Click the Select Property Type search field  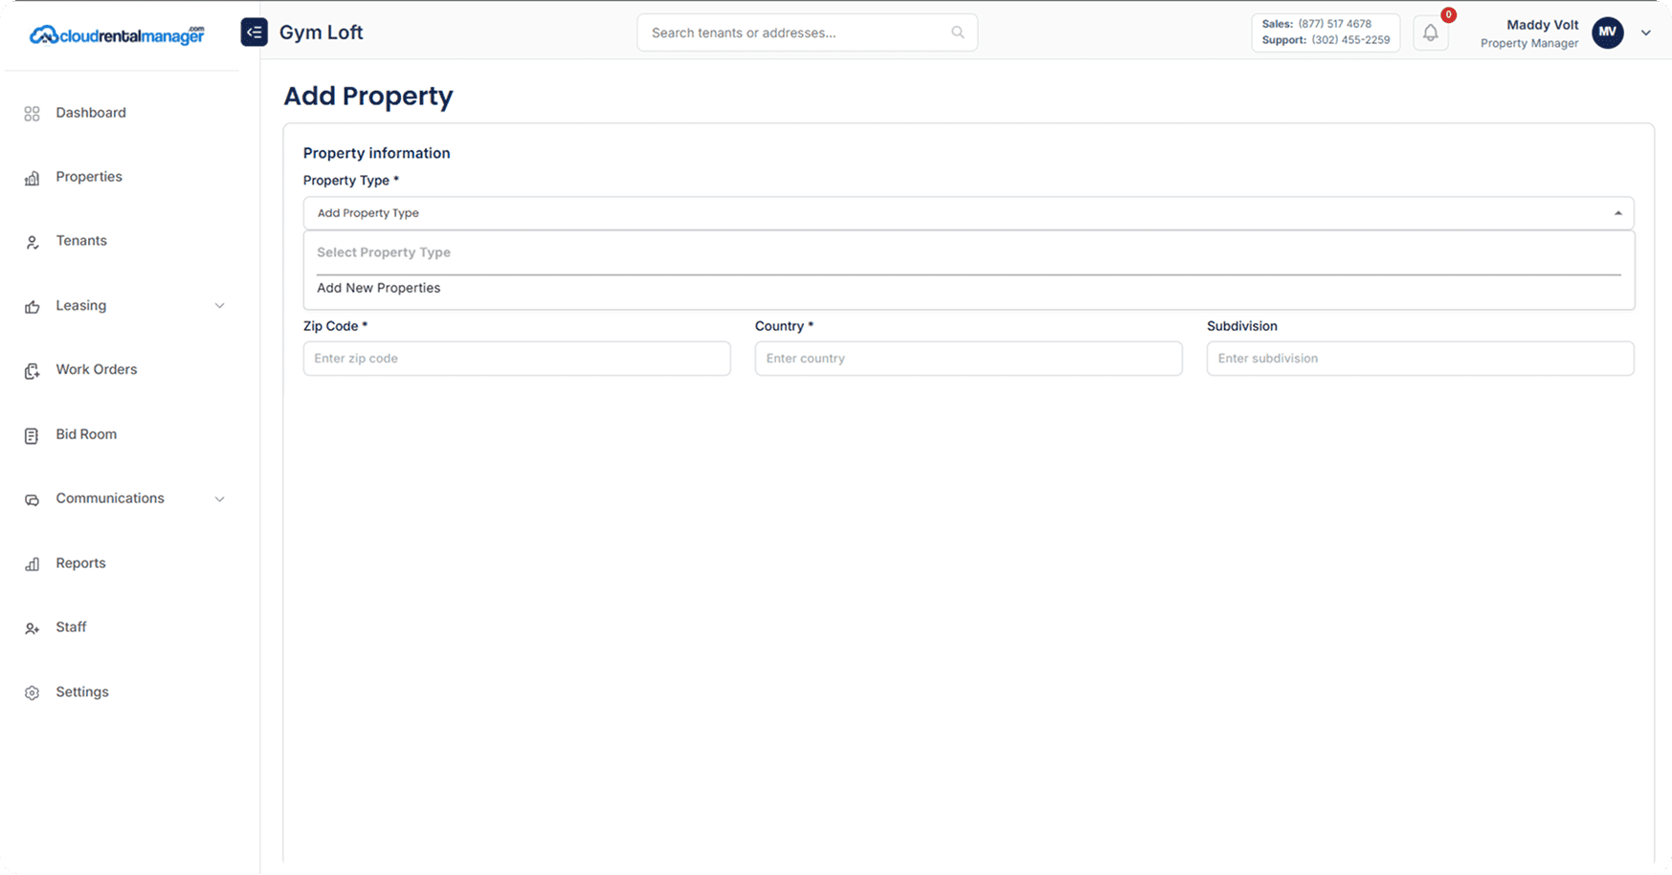(969, 253)
